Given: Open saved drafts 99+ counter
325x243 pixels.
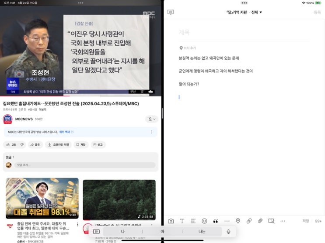Looking at the screenshot, I should [x=318, y=221].
